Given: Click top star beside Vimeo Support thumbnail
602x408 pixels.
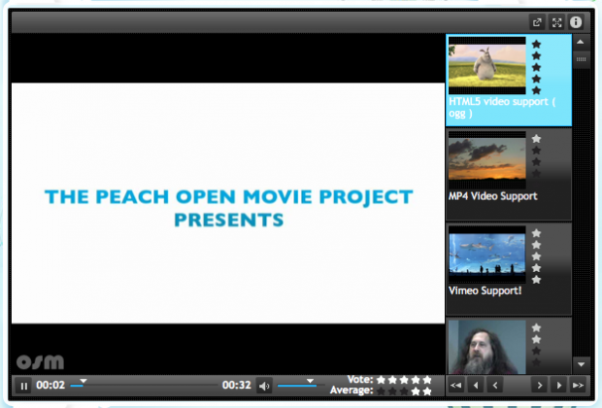Looking at the screenshot, I should (x=536, y=233).
